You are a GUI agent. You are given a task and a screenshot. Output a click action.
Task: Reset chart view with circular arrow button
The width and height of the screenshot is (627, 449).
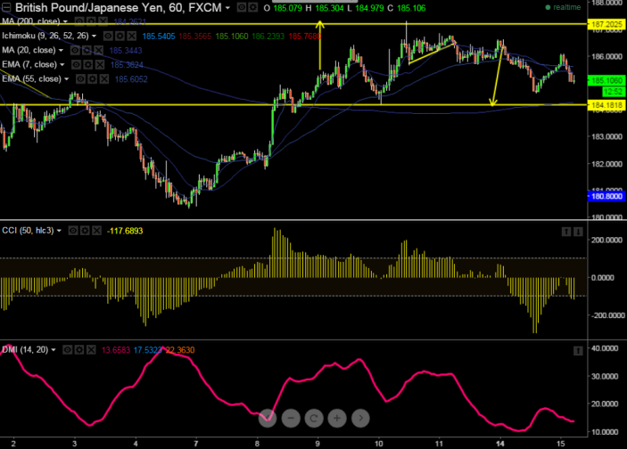[x=314, y=418]
